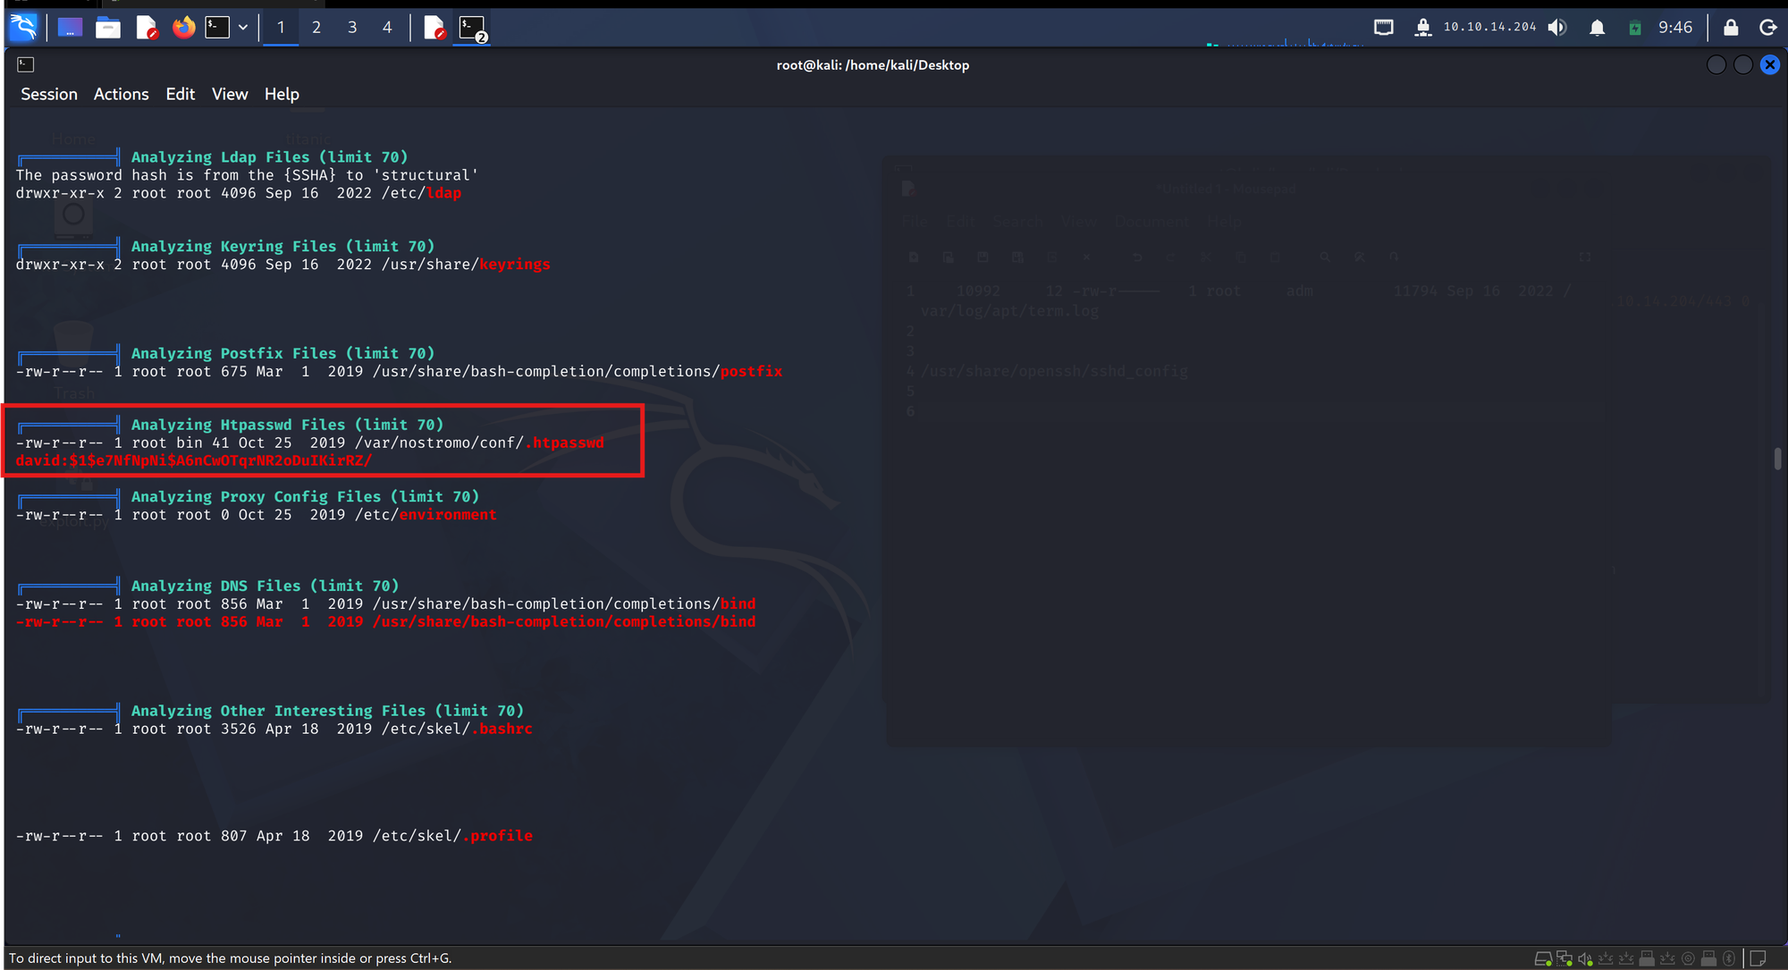Click the VPN lock network icon
The height and width of the screenshot is (970, 1788).
point(1423,28)
